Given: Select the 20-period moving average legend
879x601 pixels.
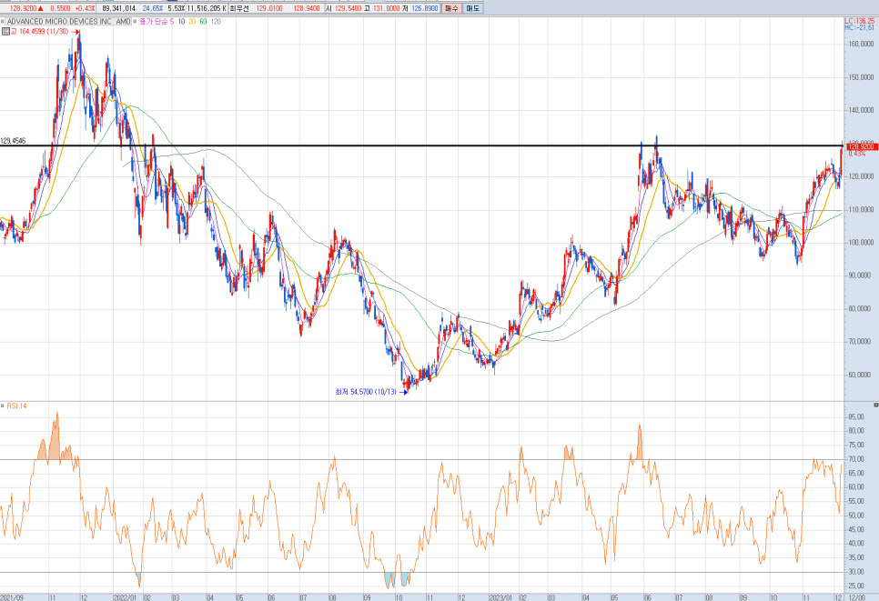Looking at the screenshot, I should point(192,22).
